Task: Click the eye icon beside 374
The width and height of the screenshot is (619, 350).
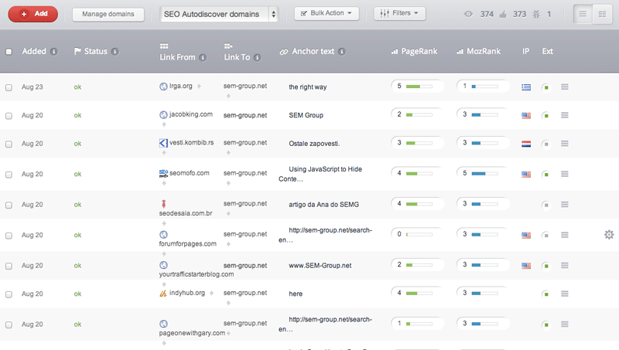Action: [467, 14]
